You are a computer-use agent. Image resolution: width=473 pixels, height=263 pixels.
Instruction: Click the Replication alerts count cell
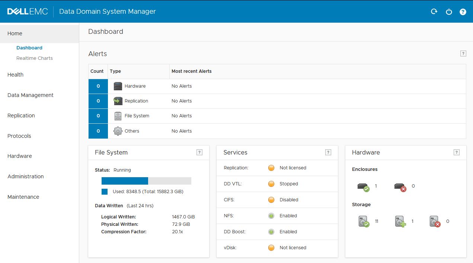(98, 101)
